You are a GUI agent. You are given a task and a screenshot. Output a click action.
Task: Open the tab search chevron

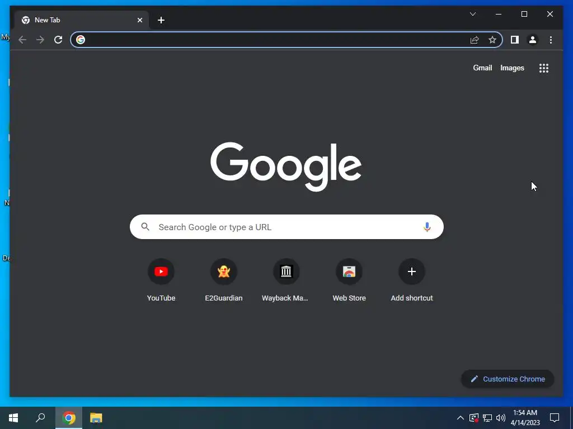472,14
